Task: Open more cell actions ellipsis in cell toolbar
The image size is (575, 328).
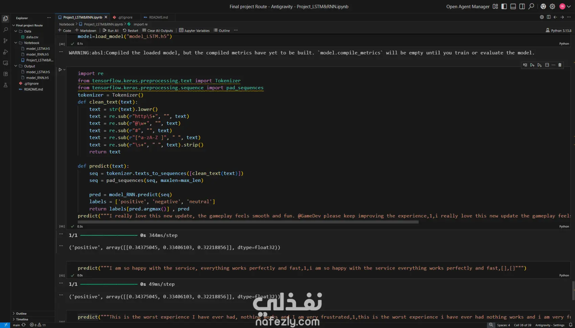Action: click(x=553, y=65)
